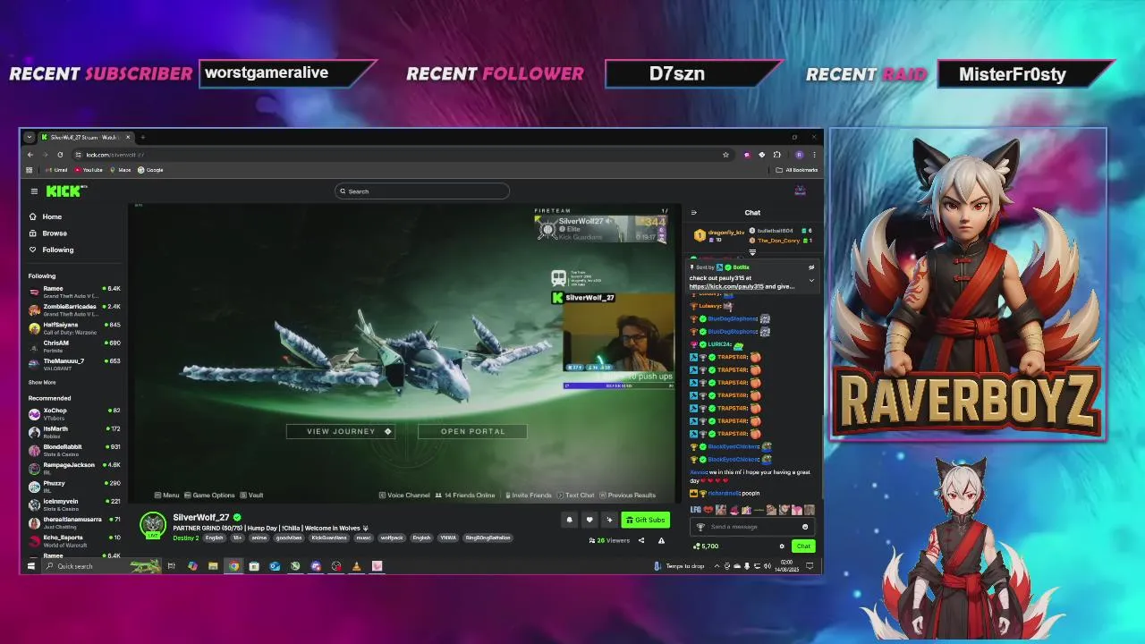Viewport: 1145px width, 644px height.
Task: Report stream warning triangle icon
Action: click(661, 540)
